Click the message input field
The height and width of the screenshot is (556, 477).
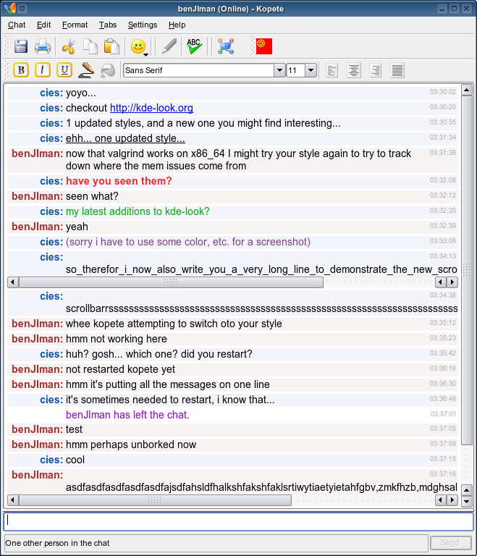[x=238, y=521]
